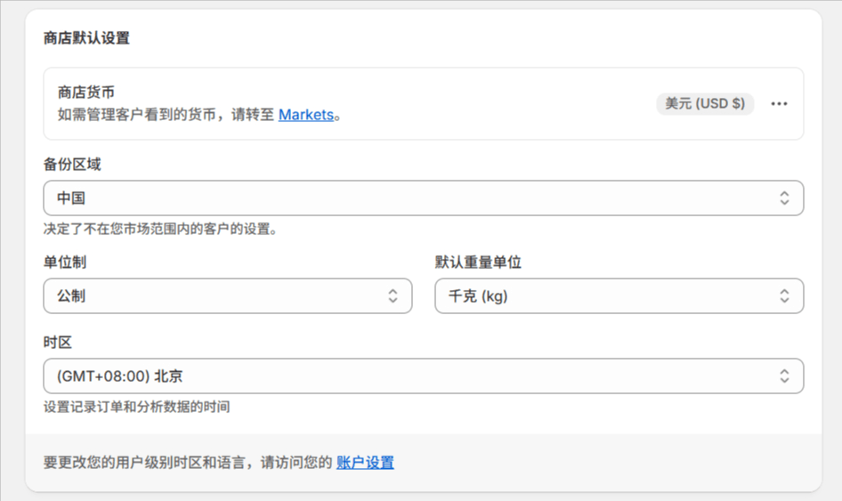
Task: Click the chevron arrows in 单位制 field
Action: pos(393,296)
